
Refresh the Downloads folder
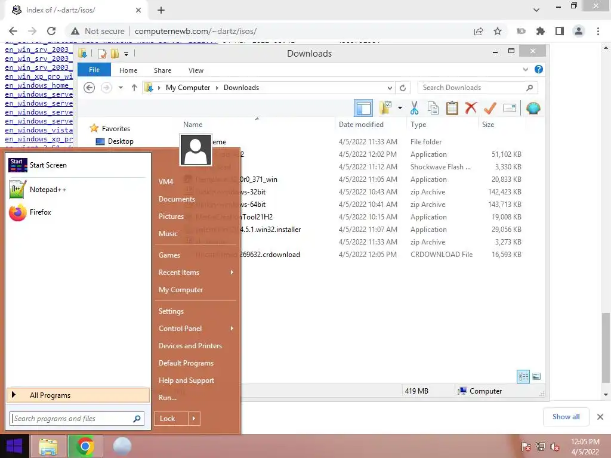pos(403,88)
